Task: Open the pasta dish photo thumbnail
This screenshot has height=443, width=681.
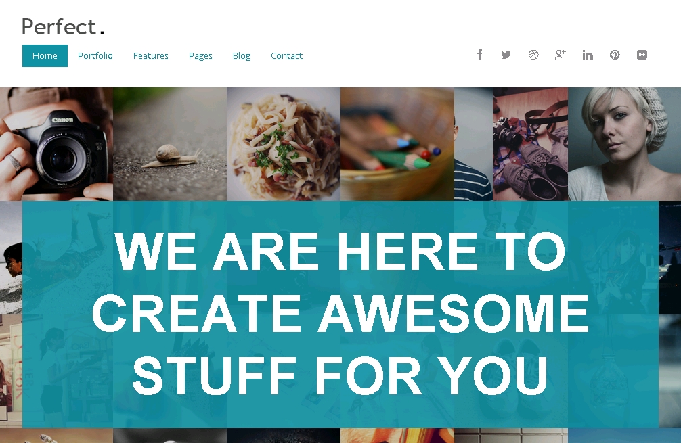Action: pyautogui.click(x=284, y=144)
